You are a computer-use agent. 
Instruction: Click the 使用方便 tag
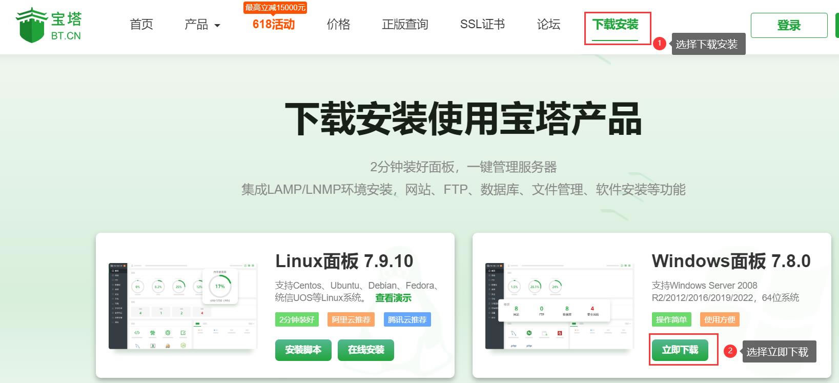(720, 319)
